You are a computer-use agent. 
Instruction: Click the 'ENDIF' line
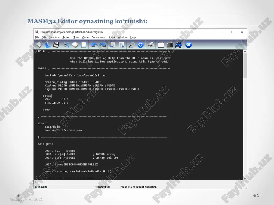104,69
